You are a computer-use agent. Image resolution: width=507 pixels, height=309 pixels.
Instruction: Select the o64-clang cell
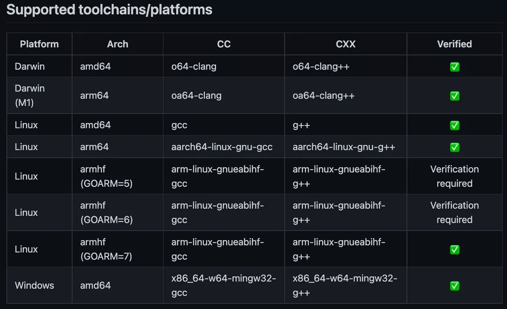pyautogui.click(x=194, y=67)
